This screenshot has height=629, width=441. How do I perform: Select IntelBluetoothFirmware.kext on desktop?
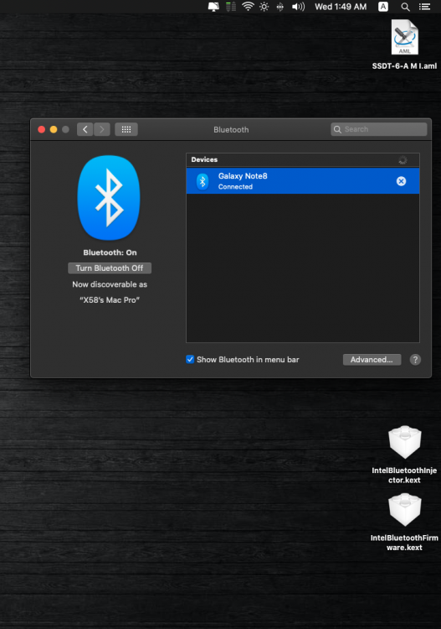point(404,522)
